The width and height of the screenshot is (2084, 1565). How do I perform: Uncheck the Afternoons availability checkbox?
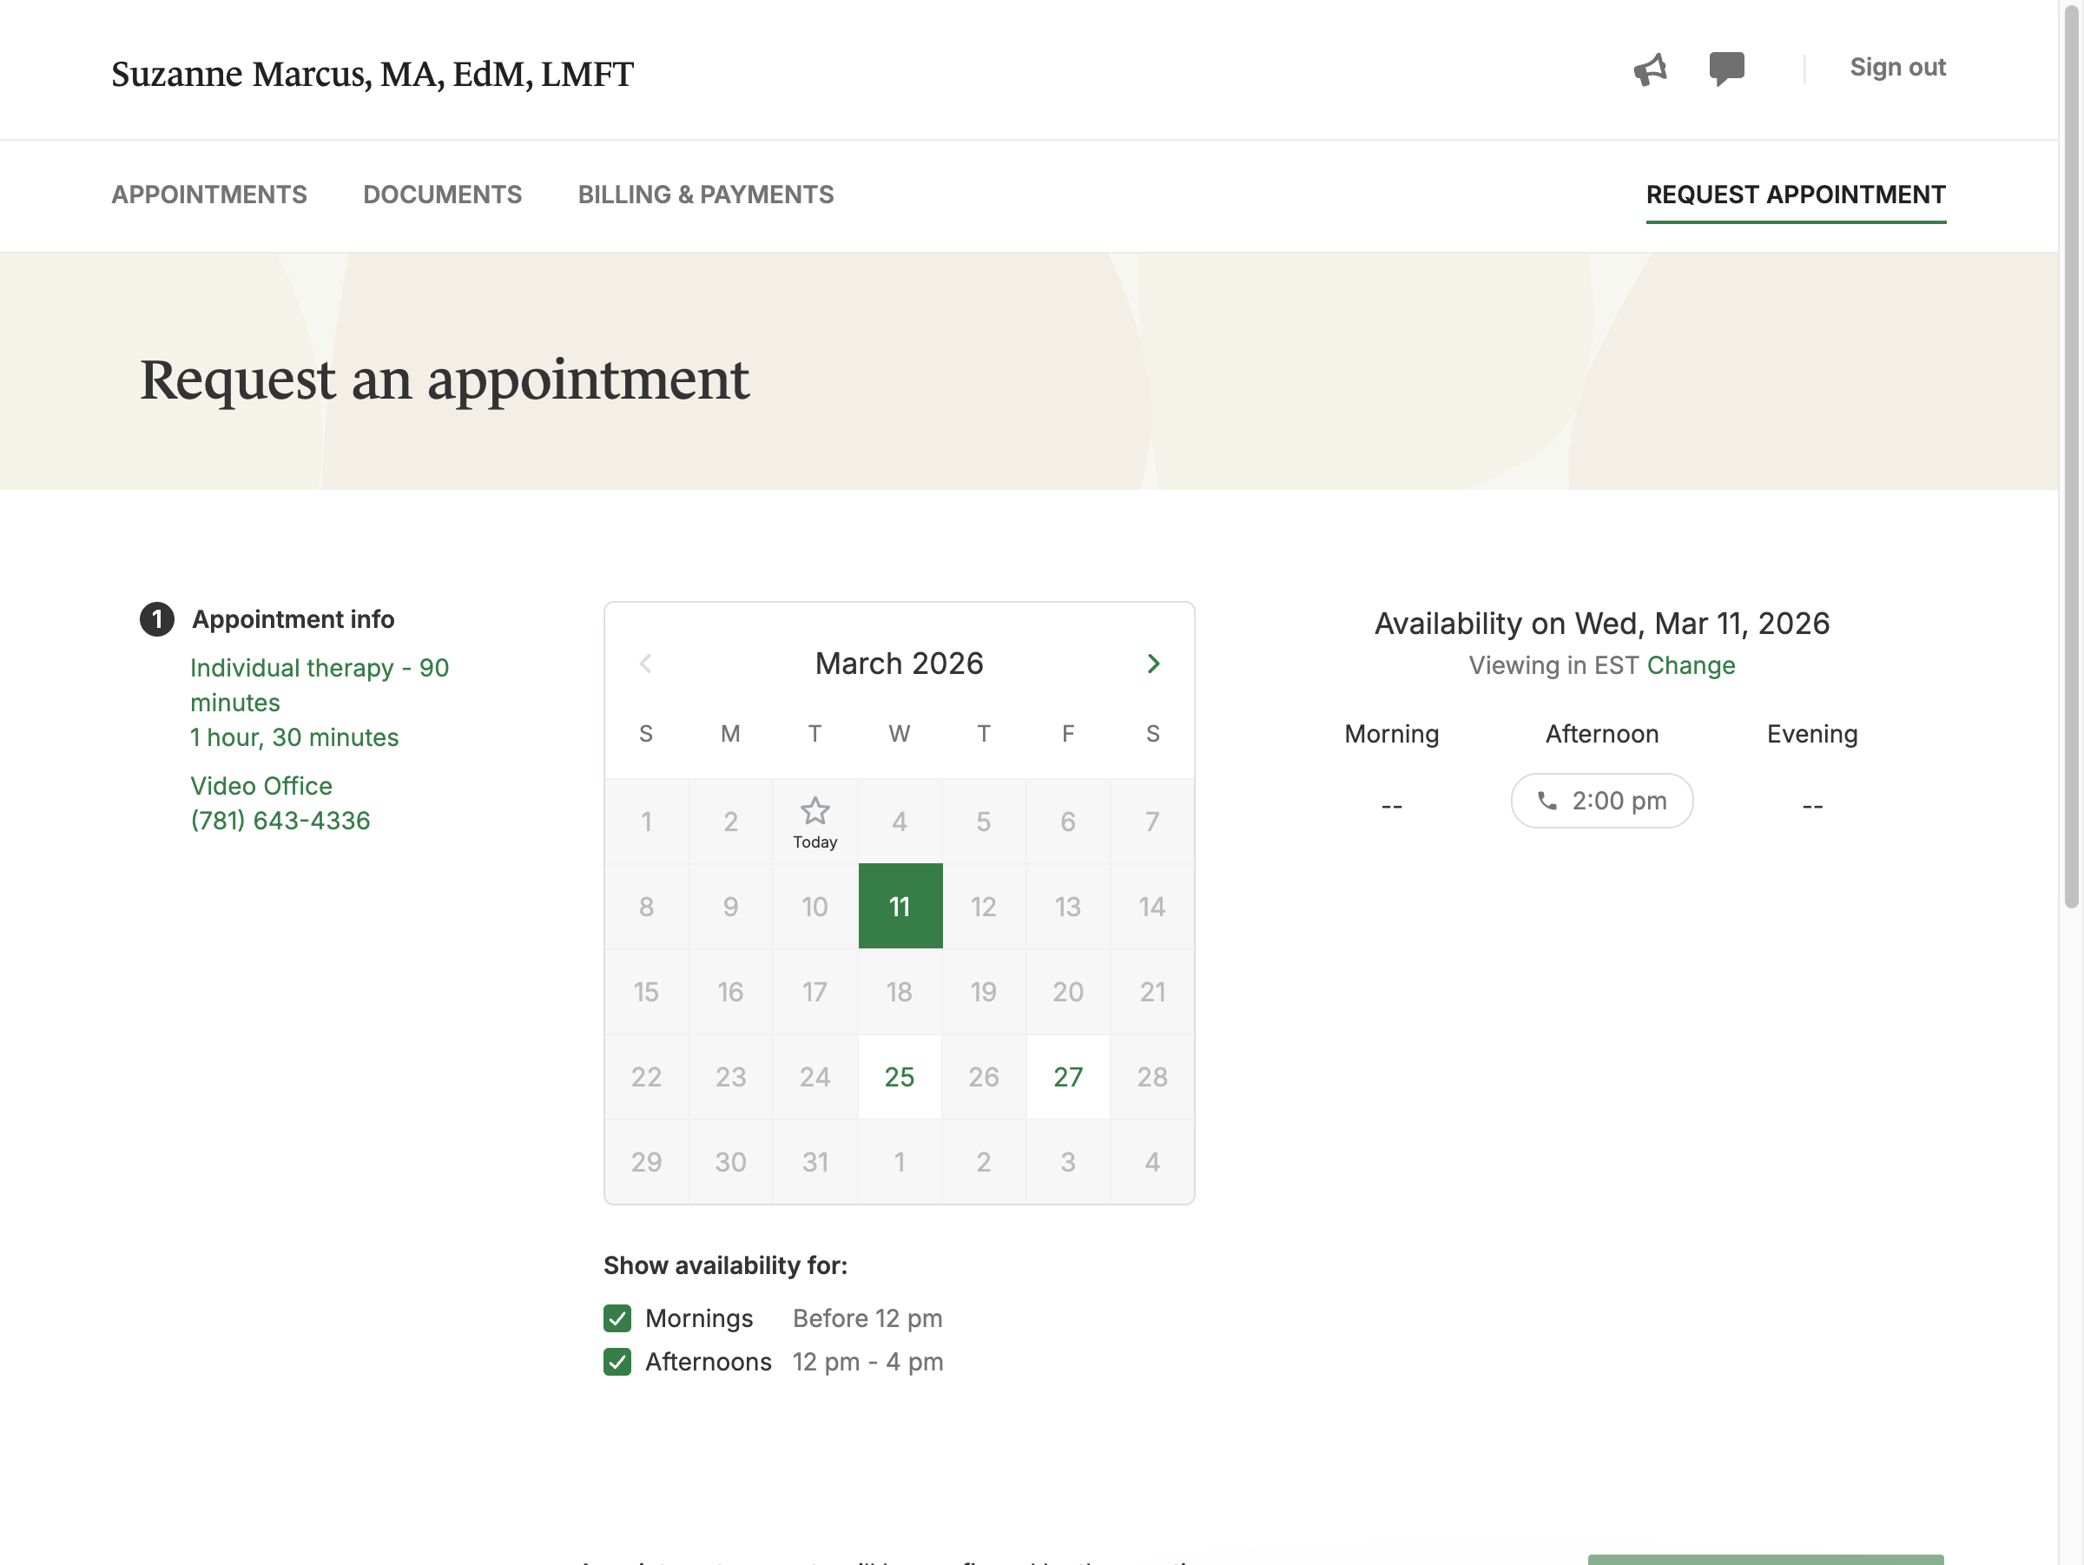point(617,1362)
